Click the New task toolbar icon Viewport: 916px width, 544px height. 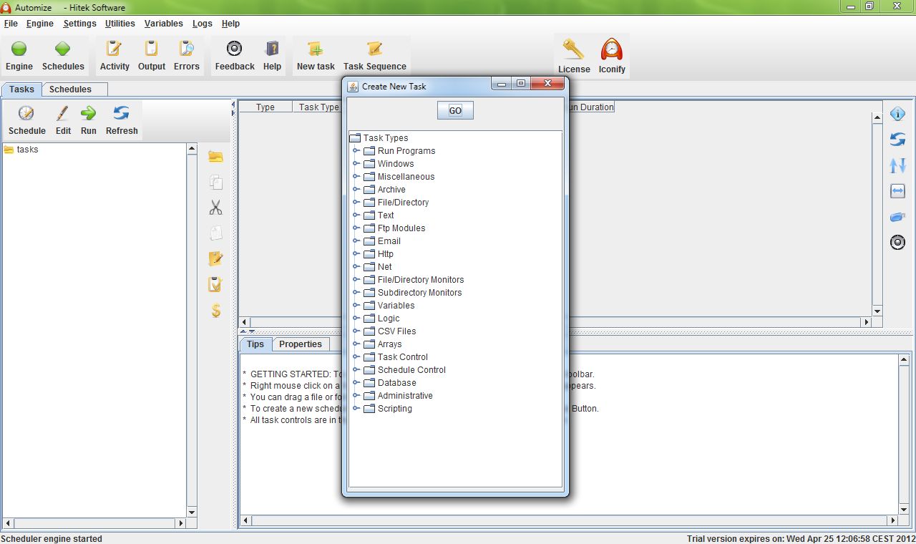coord(316,49)
